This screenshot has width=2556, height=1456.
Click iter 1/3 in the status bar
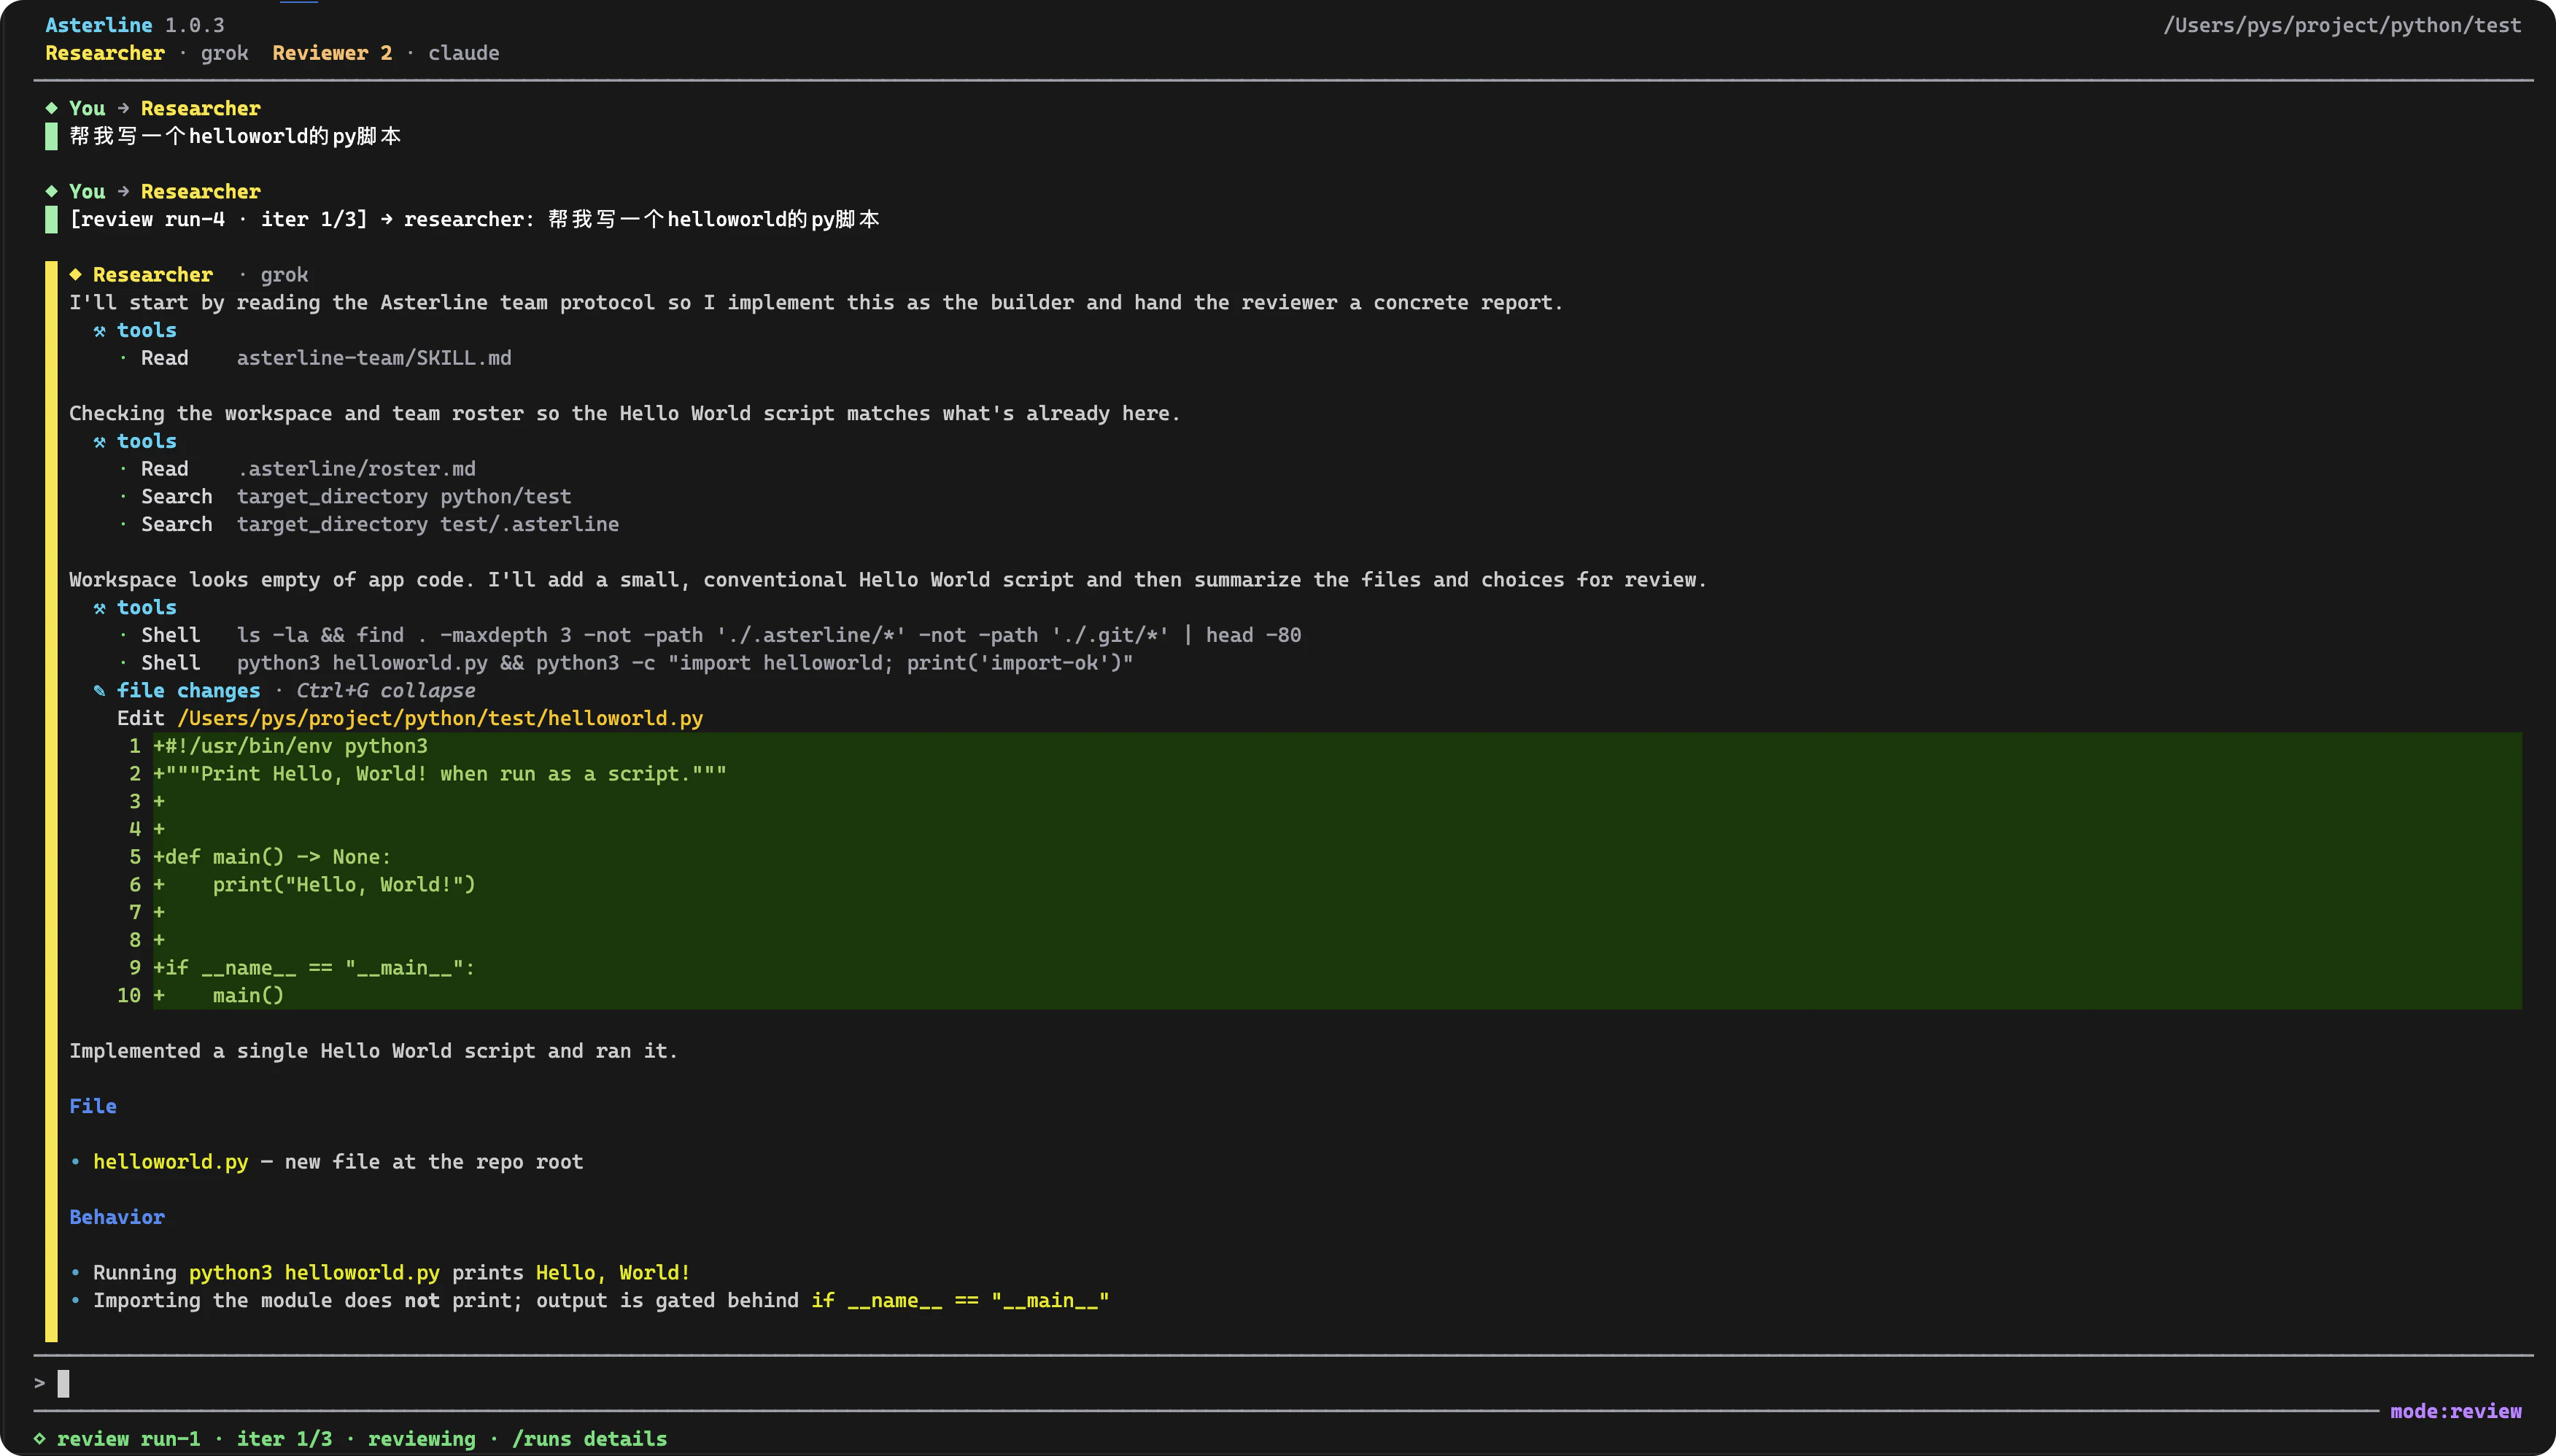284,1439
